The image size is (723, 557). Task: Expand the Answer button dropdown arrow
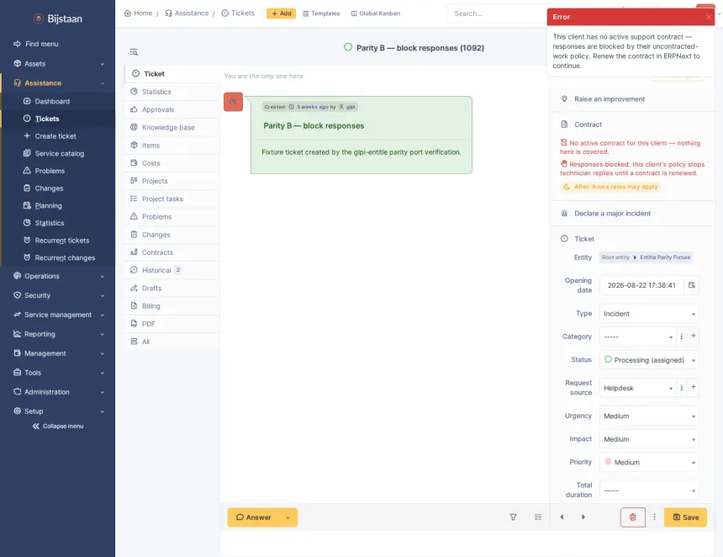288,517
